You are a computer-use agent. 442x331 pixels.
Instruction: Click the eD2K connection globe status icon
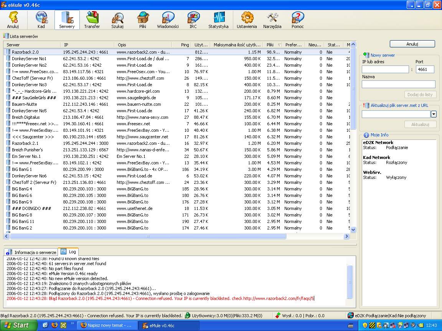351,316
